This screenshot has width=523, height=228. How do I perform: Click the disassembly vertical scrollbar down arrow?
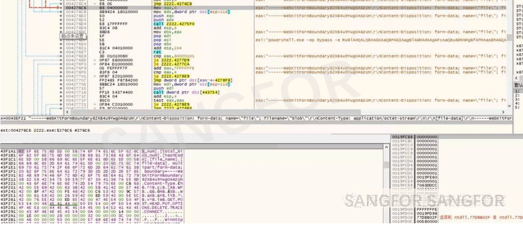pyautogui.click(x=509, y=106)
